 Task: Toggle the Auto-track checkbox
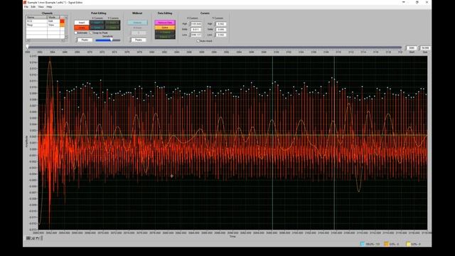pos(198,41)
